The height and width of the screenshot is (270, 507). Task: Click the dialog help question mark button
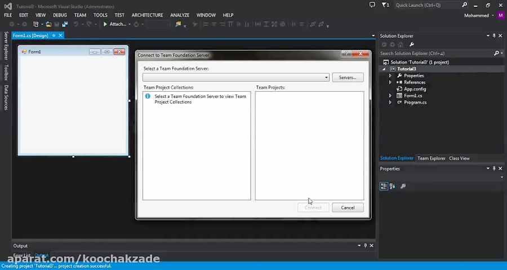tap(347, 53)
